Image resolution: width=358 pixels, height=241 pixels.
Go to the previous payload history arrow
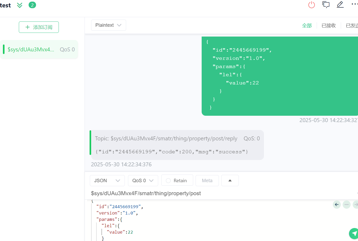(337, 204)
